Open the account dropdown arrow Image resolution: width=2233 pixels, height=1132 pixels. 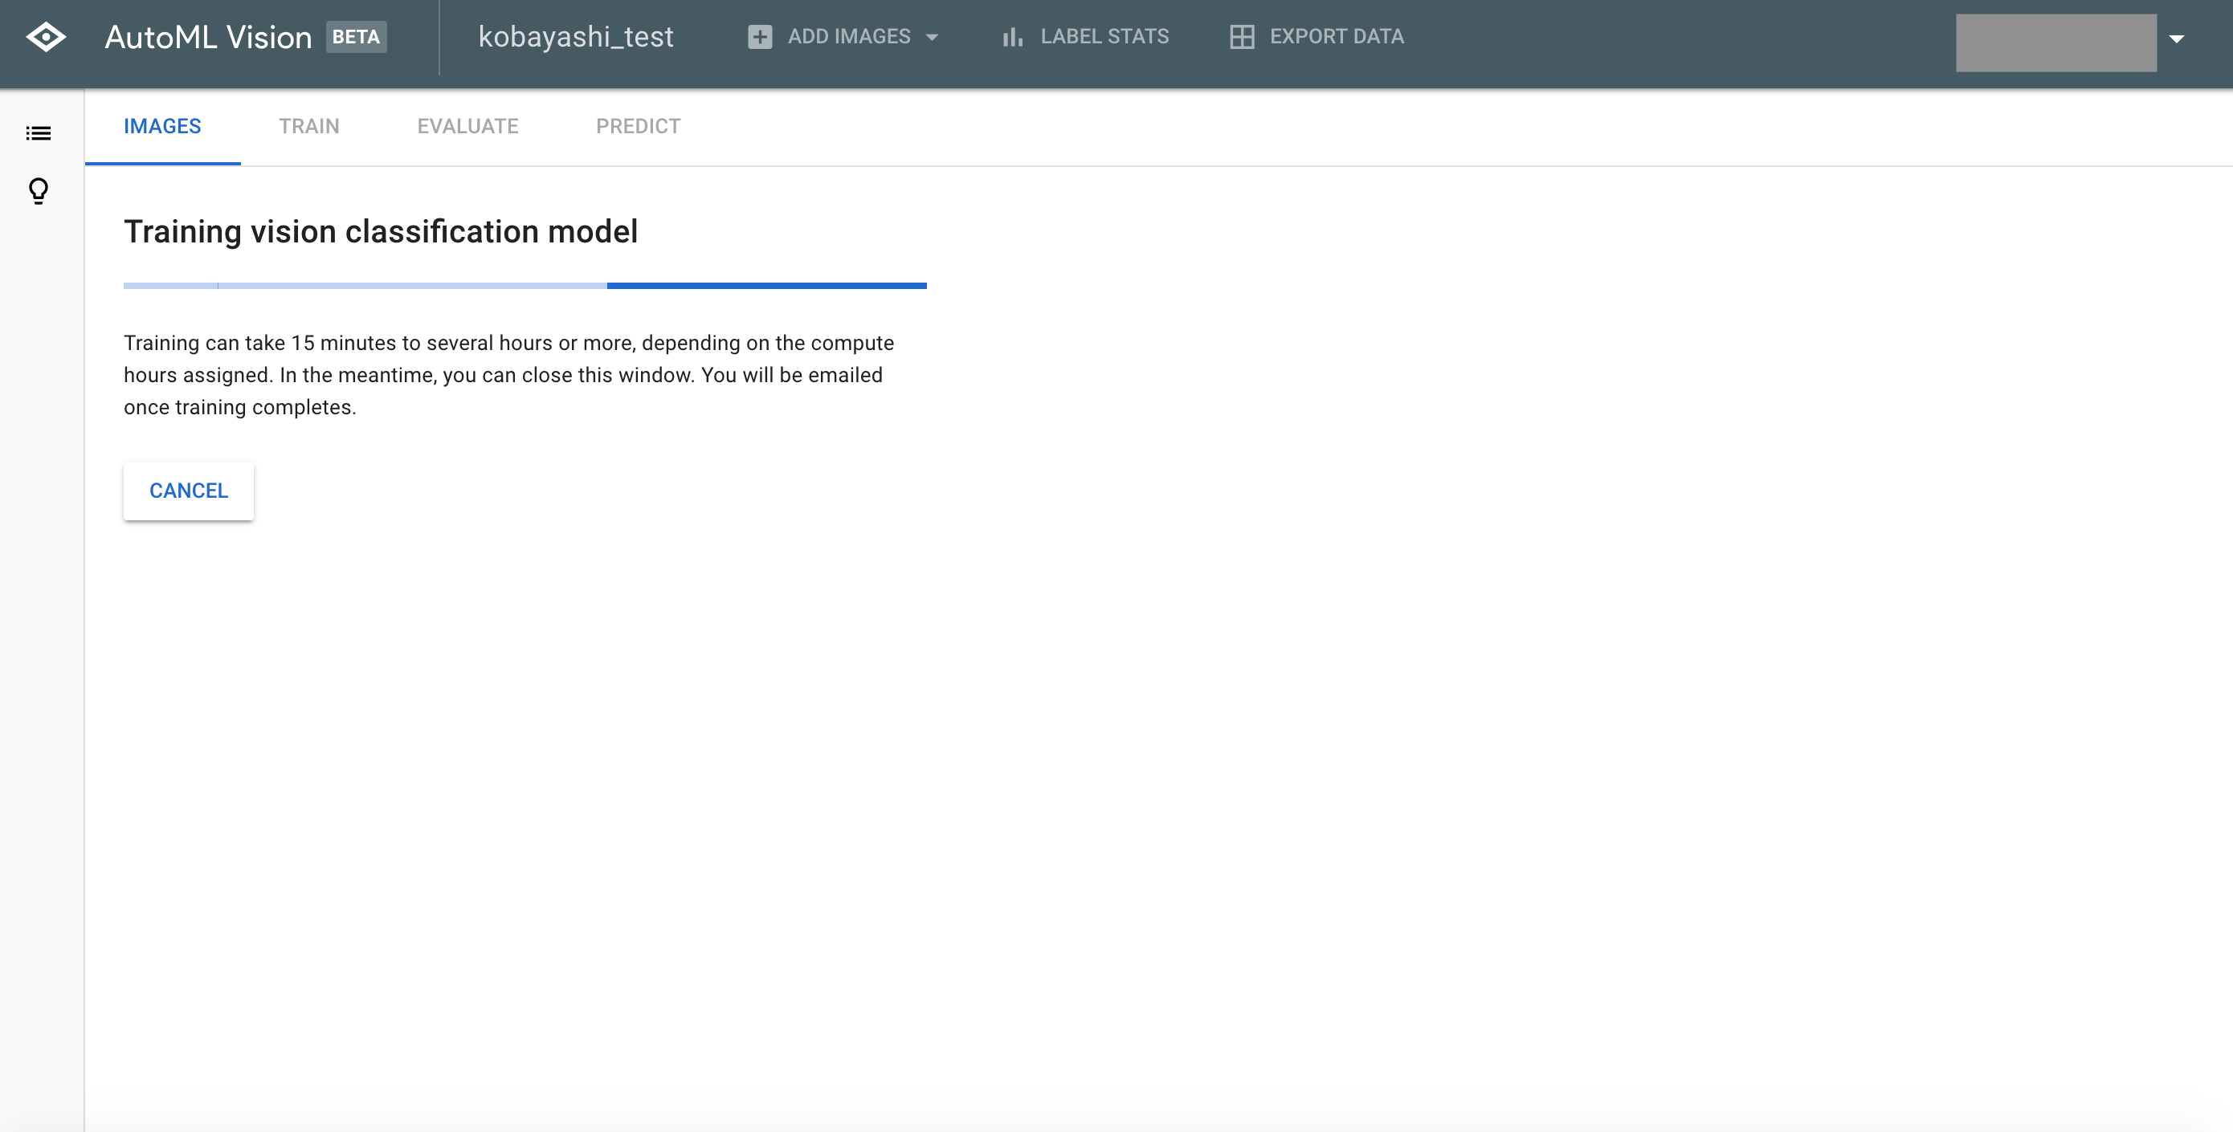click(x=2176, y=39)
